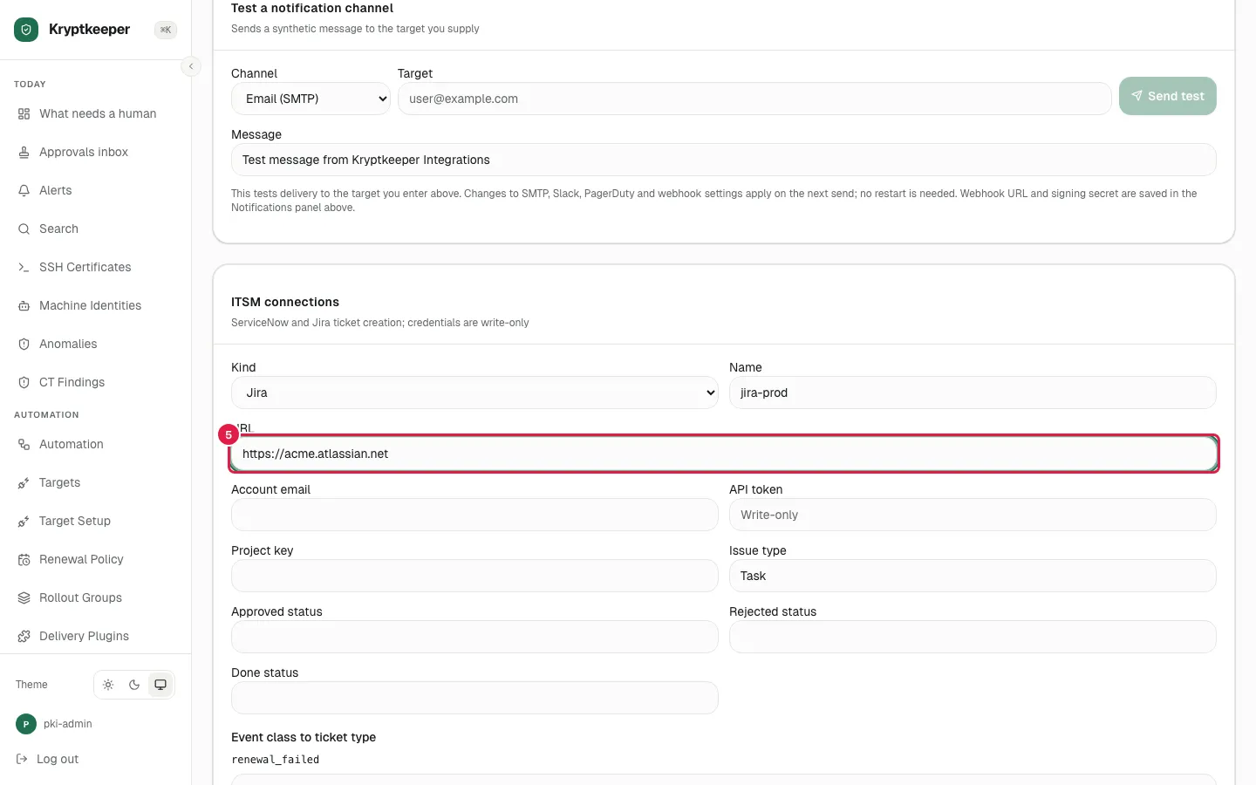Click the CT Findings shield icon

click(x=24, y=383)
